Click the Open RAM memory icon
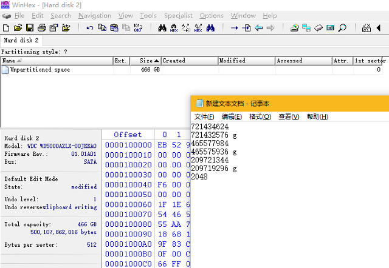Image resolution: width=389 pixels, height=268 pixels. (x=318, y=28)
